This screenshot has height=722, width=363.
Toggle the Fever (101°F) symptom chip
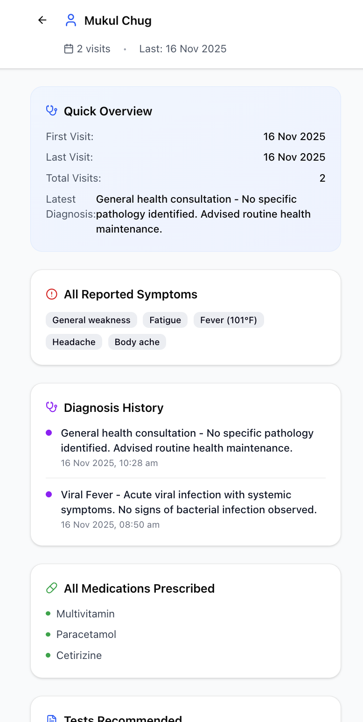tap(229, 320)
